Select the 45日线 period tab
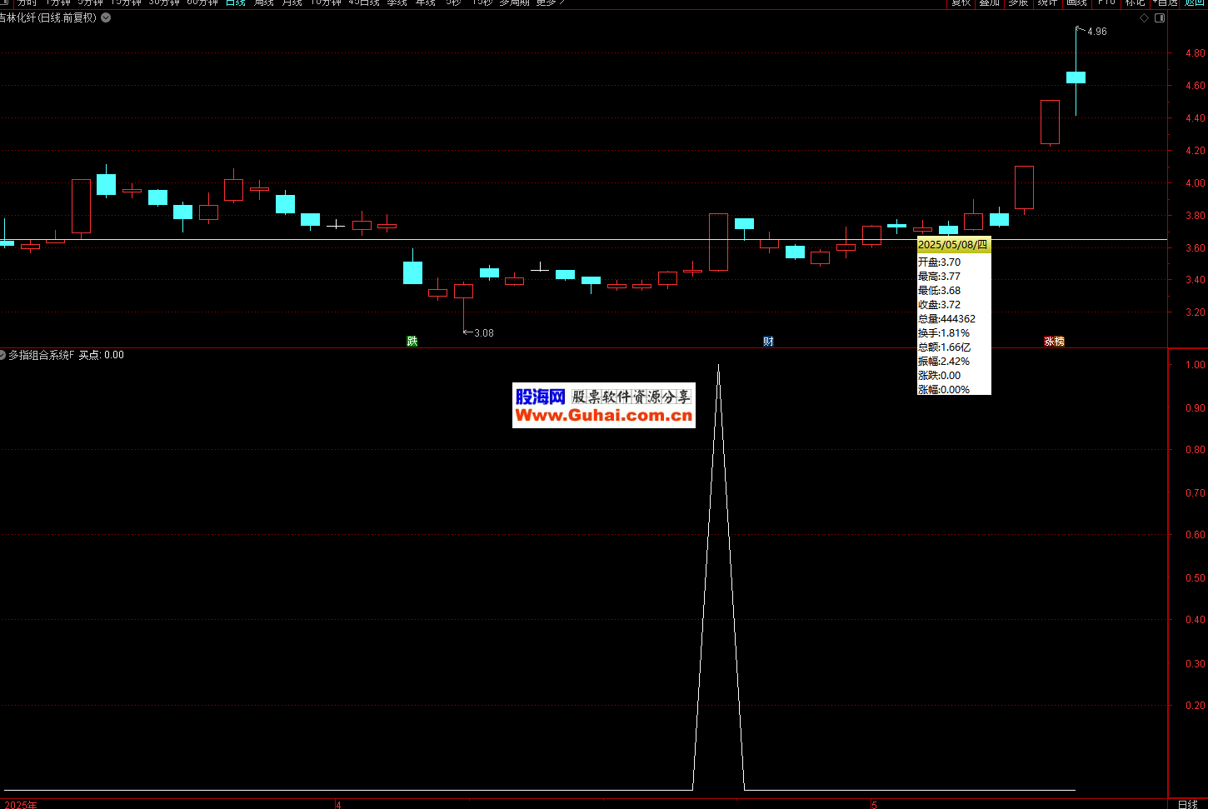Screen dimensions: 1208x809 point(364,3)
